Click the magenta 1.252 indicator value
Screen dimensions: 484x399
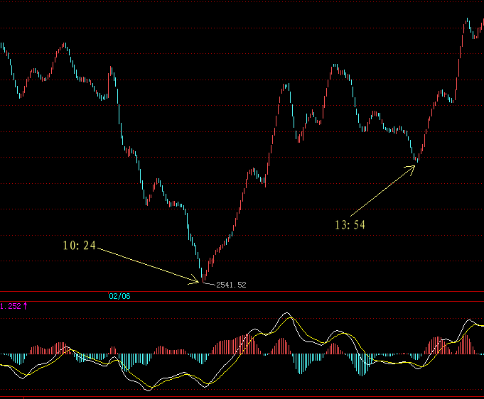click(x=10, y=306)
